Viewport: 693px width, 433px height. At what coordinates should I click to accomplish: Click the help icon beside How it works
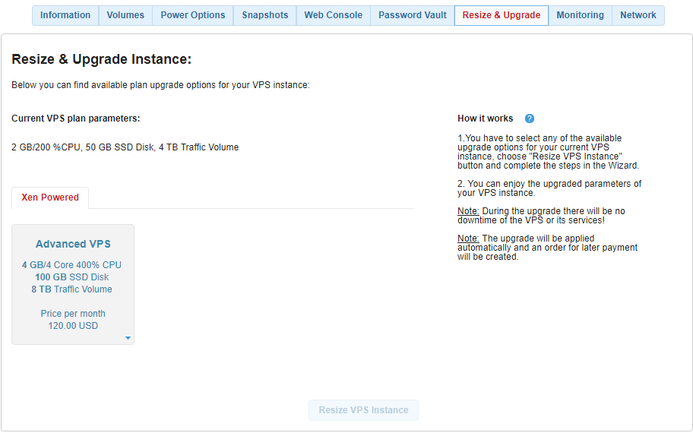coord(530,119)
